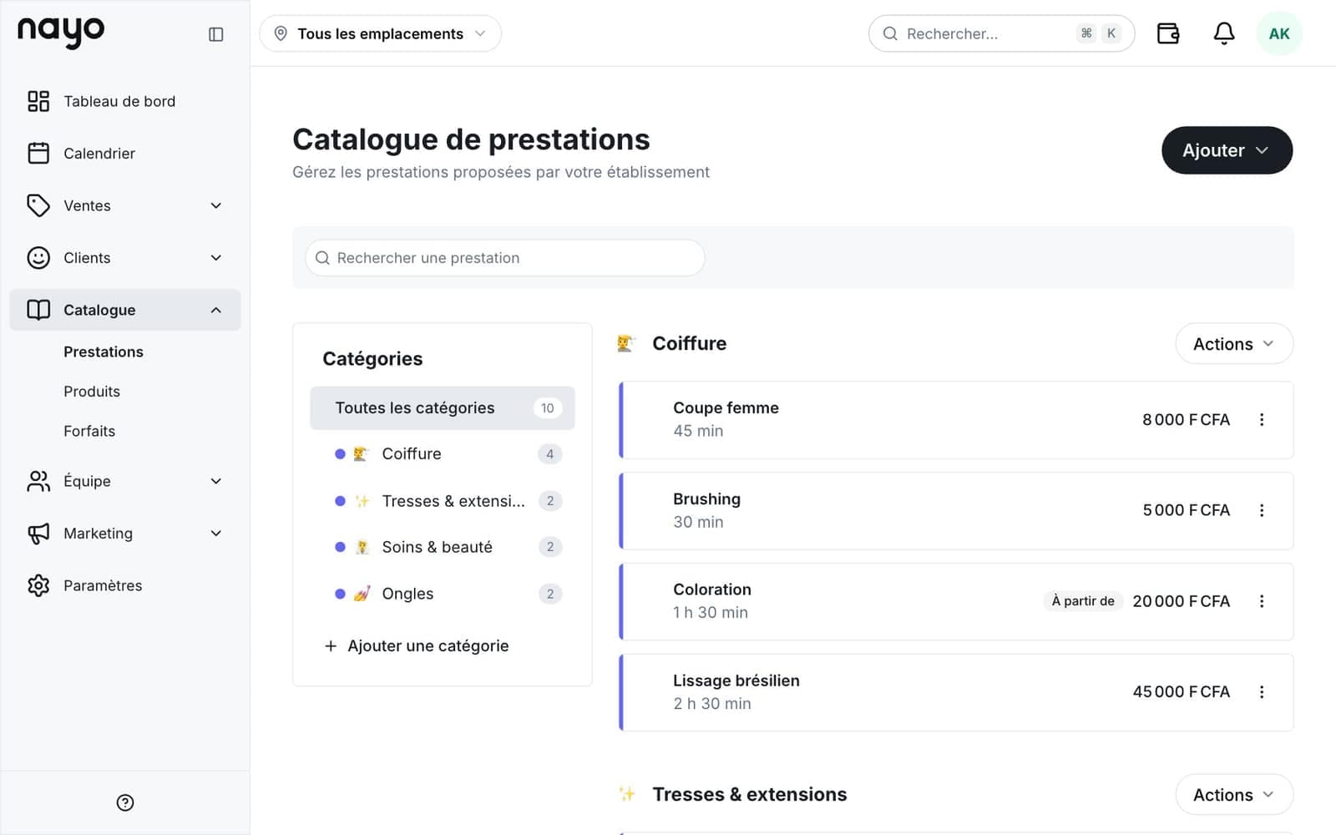
Task: Open the Lissage brésilien service name
Action: [736, 681]
